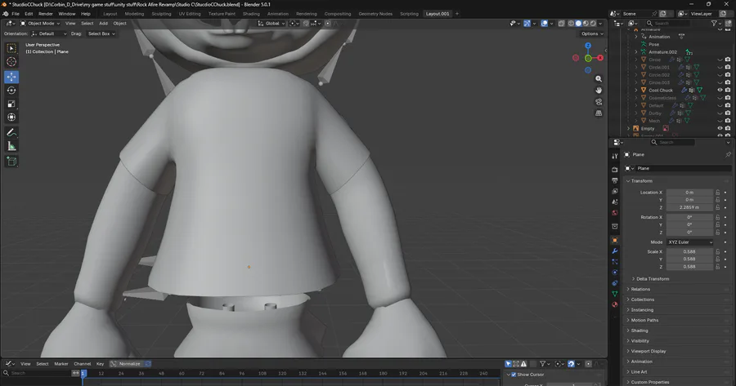Expand the Viewport Display panel
The width and height of the screenshot is (736, 386).
[648, 352]
